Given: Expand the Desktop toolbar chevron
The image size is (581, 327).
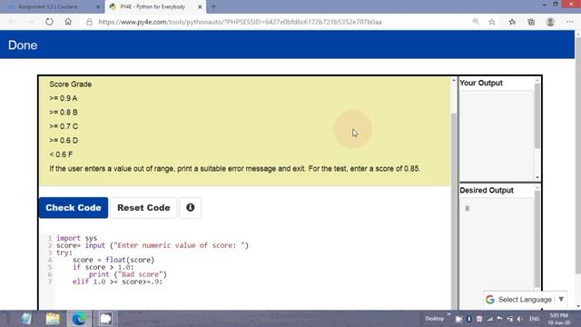Looking at the screenshot, I should 448,315.
